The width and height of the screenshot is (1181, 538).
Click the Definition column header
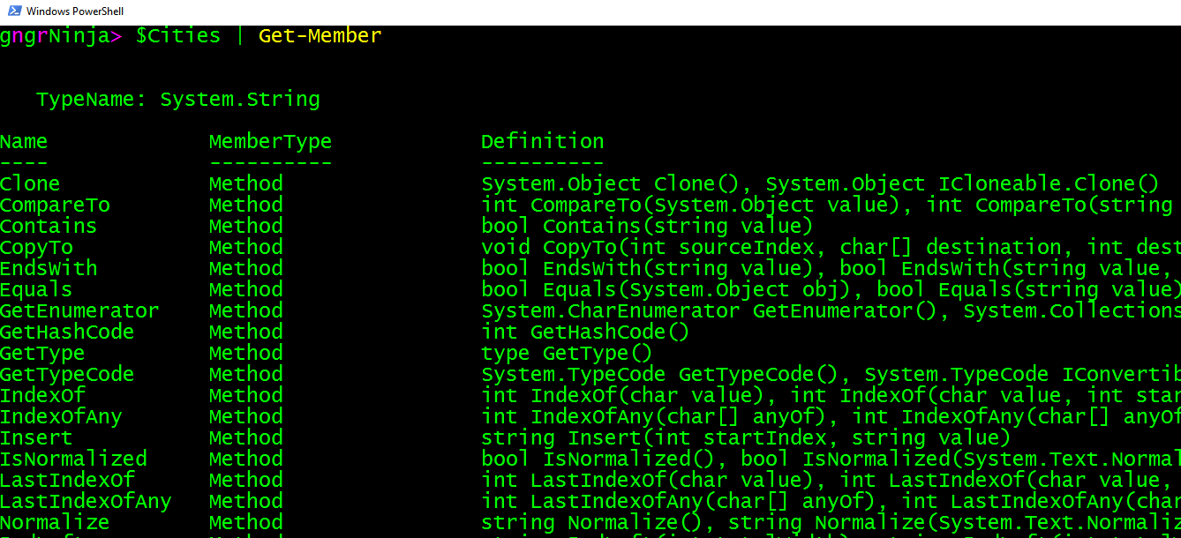coord(542,142)
